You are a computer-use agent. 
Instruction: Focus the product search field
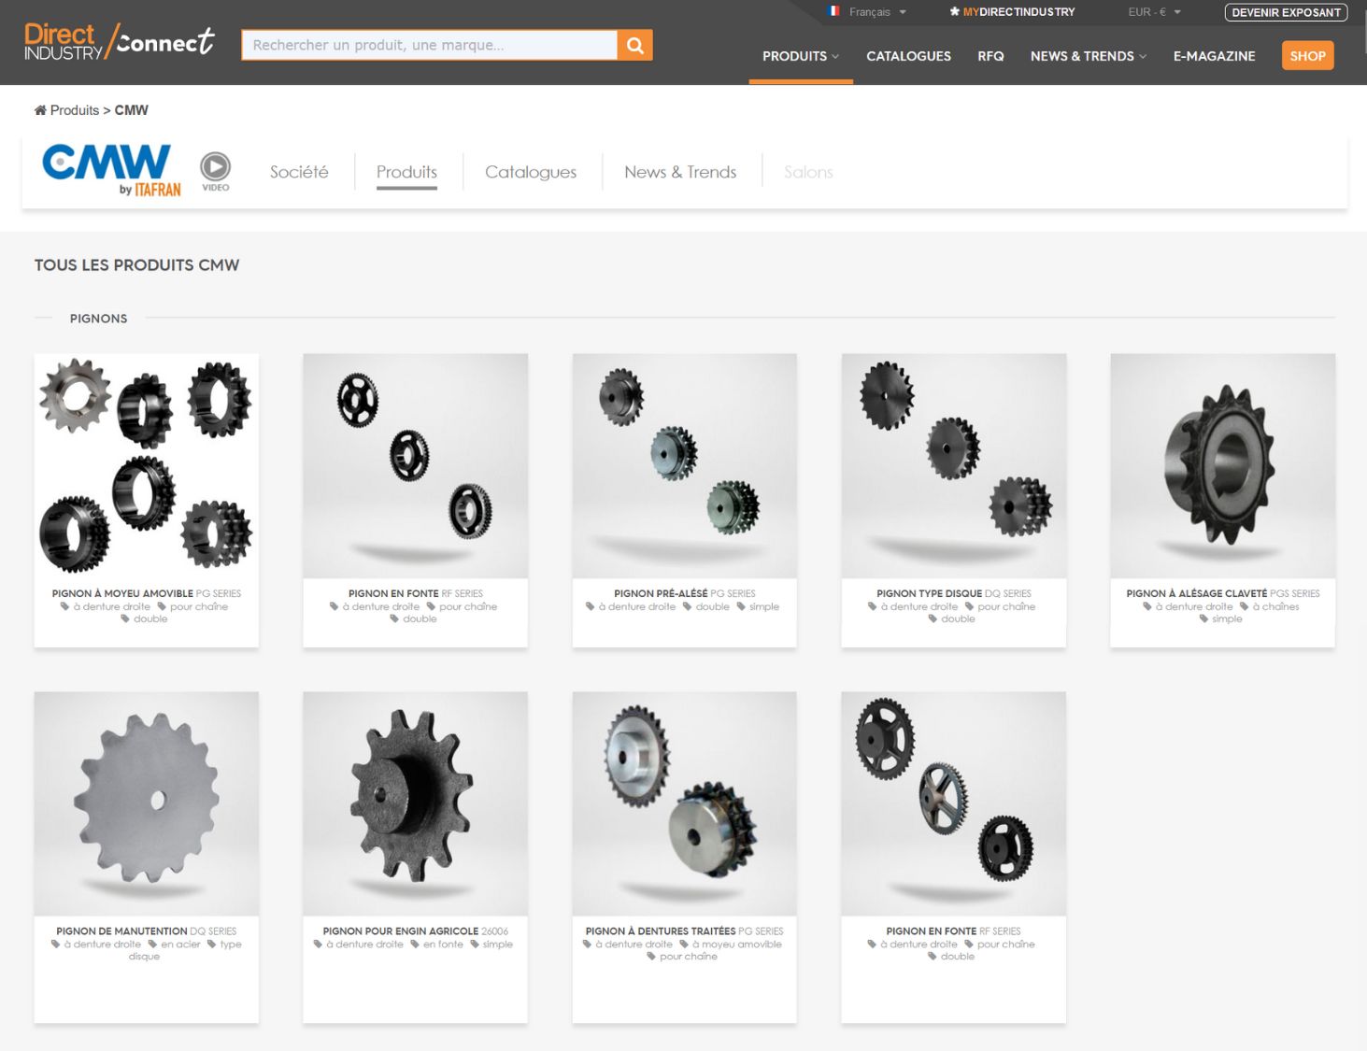point(429,45)
